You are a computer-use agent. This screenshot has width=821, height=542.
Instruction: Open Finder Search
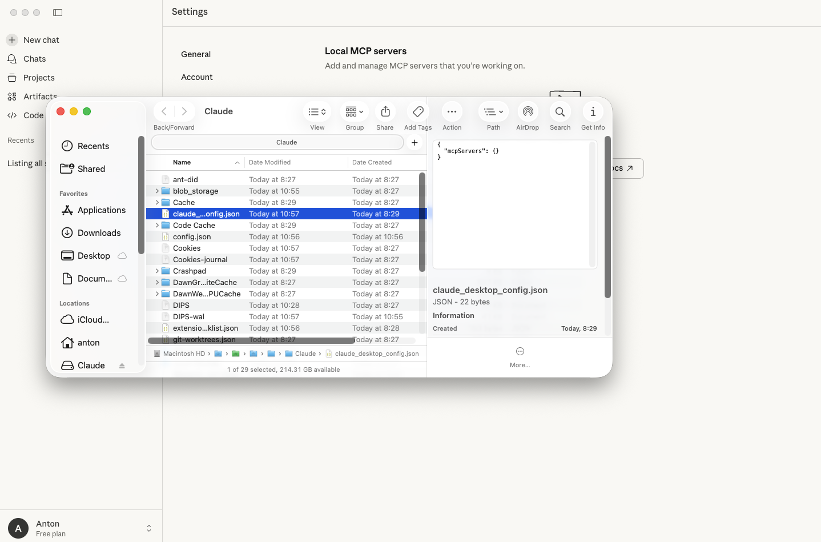pyautogui.click(x=560, y=112)
